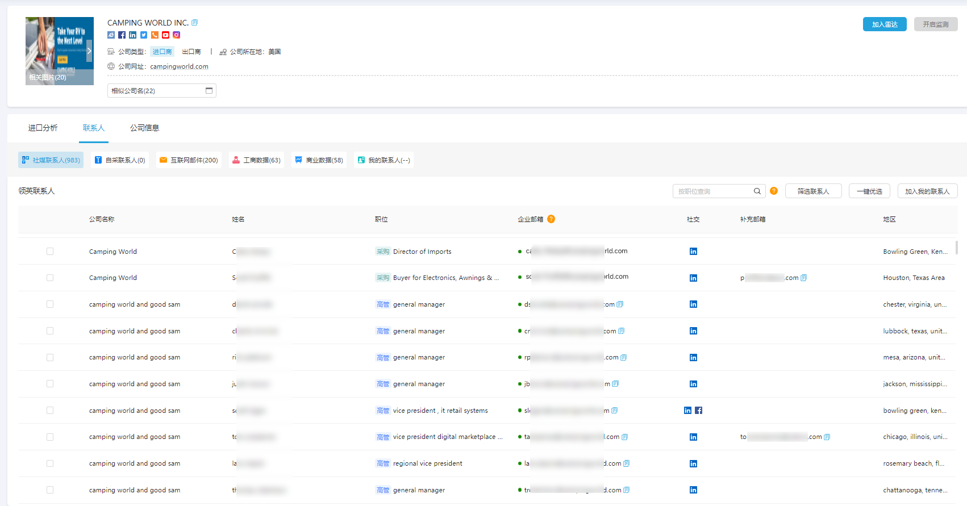Viewport: 967px width, 506px height.
Task: Click orange help icon beside 企业邮箱 header
Action: (551, 219)
